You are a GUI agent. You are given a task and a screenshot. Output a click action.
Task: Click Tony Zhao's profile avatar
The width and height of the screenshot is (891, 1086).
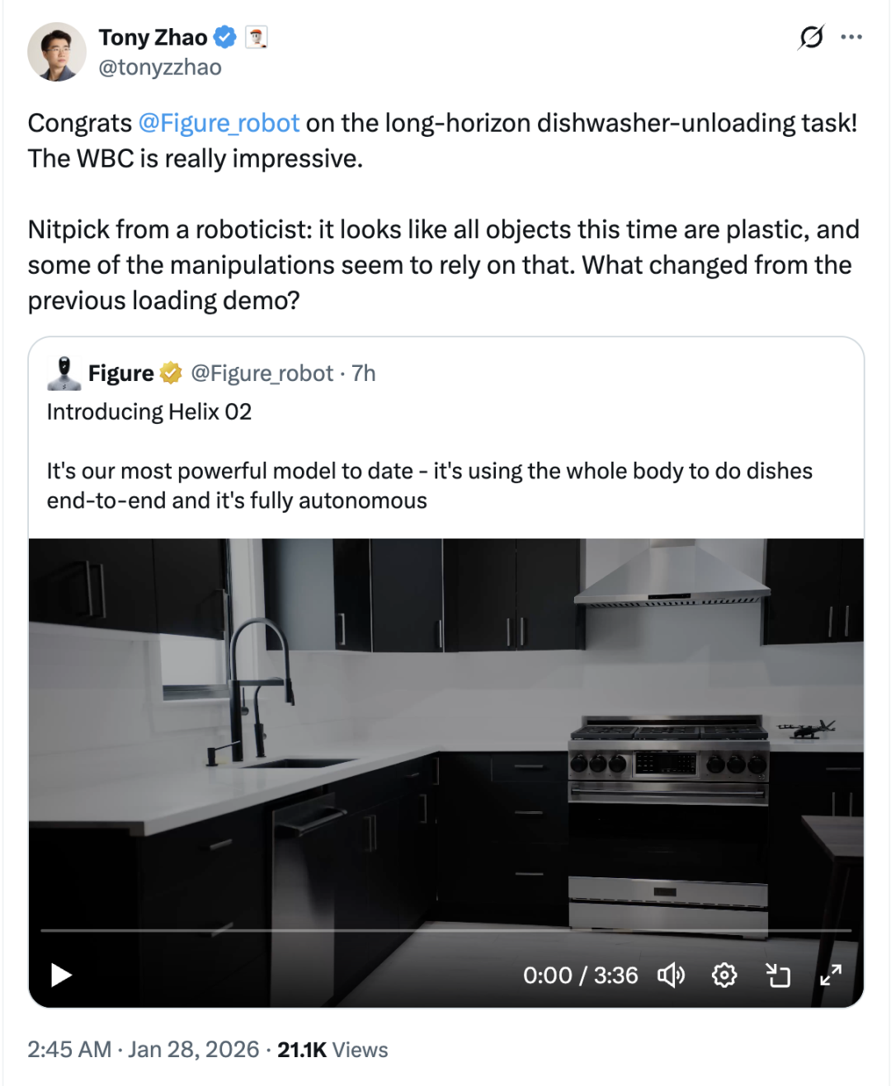tap(57, 52)
